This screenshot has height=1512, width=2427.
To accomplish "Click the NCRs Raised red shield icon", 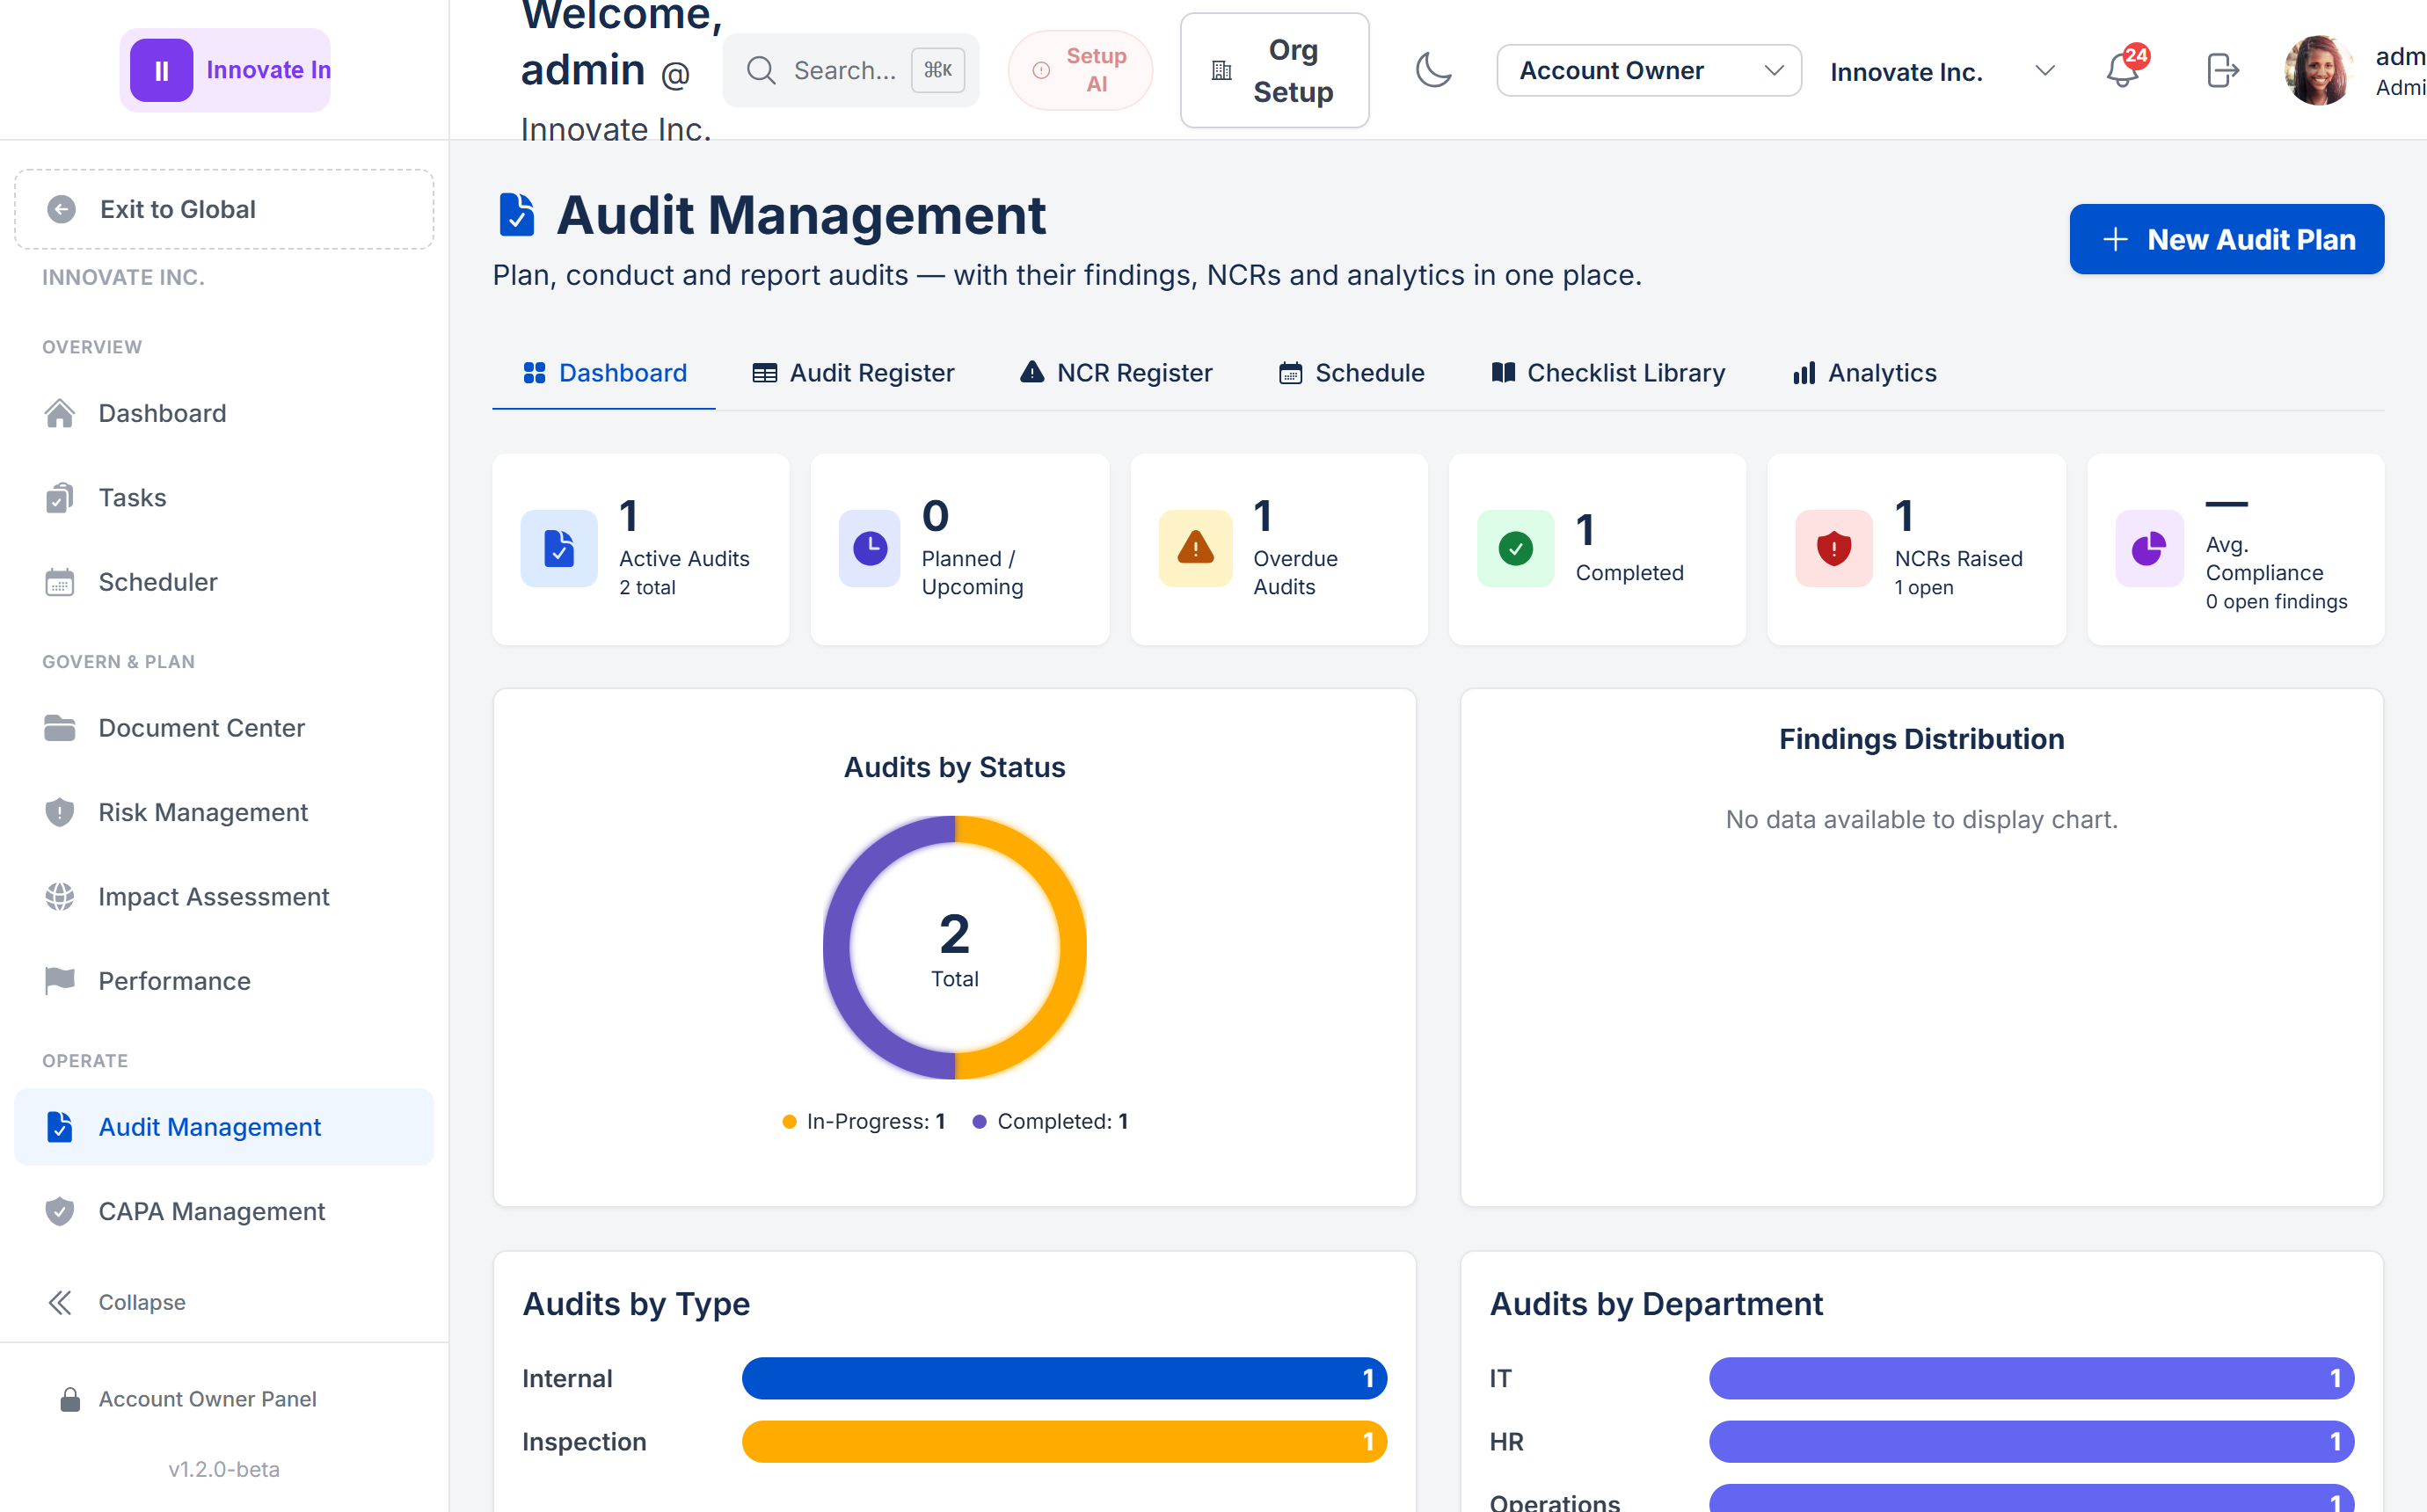I will [1834, 549].
